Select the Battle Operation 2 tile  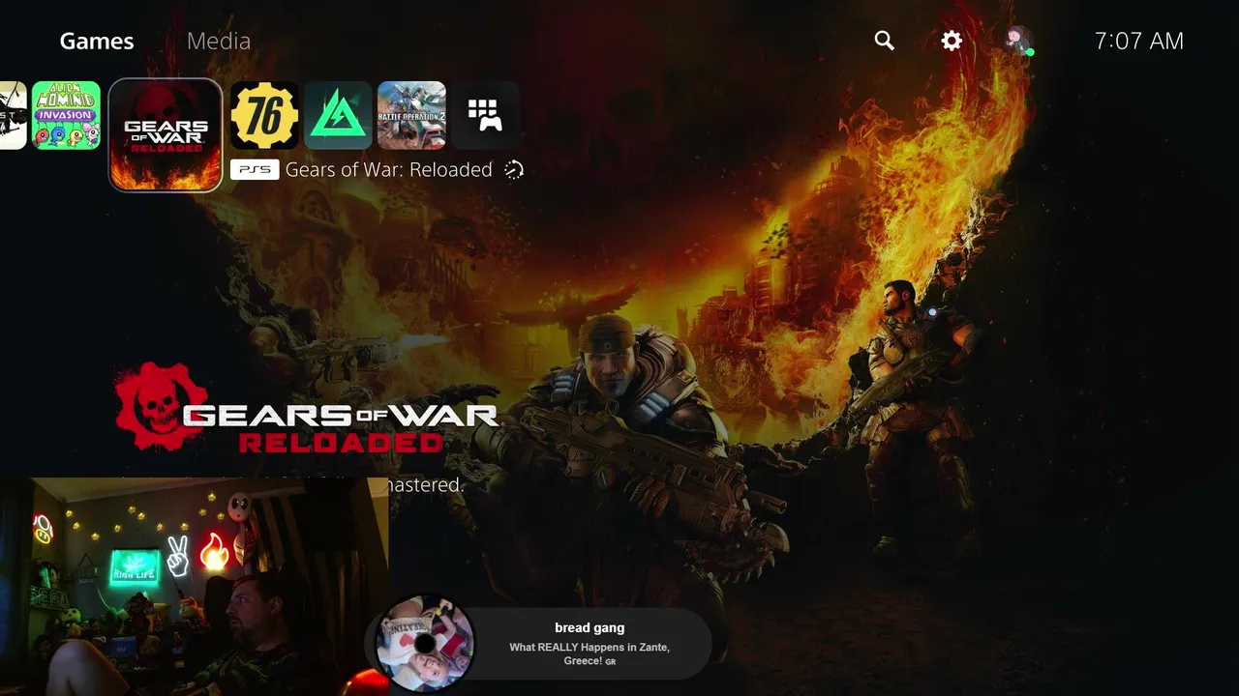411,115
